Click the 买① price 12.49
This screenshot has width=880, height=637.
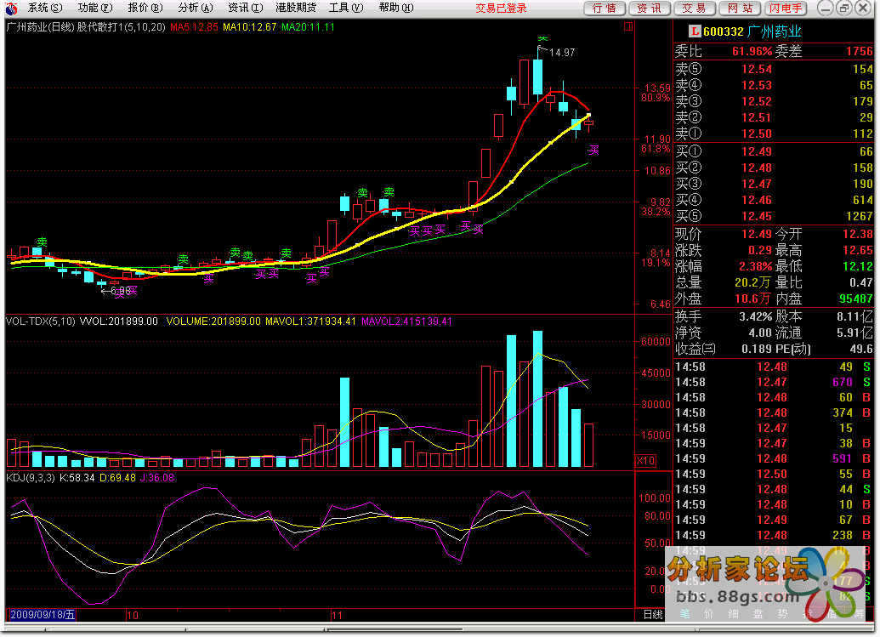(x=757, y=151)
